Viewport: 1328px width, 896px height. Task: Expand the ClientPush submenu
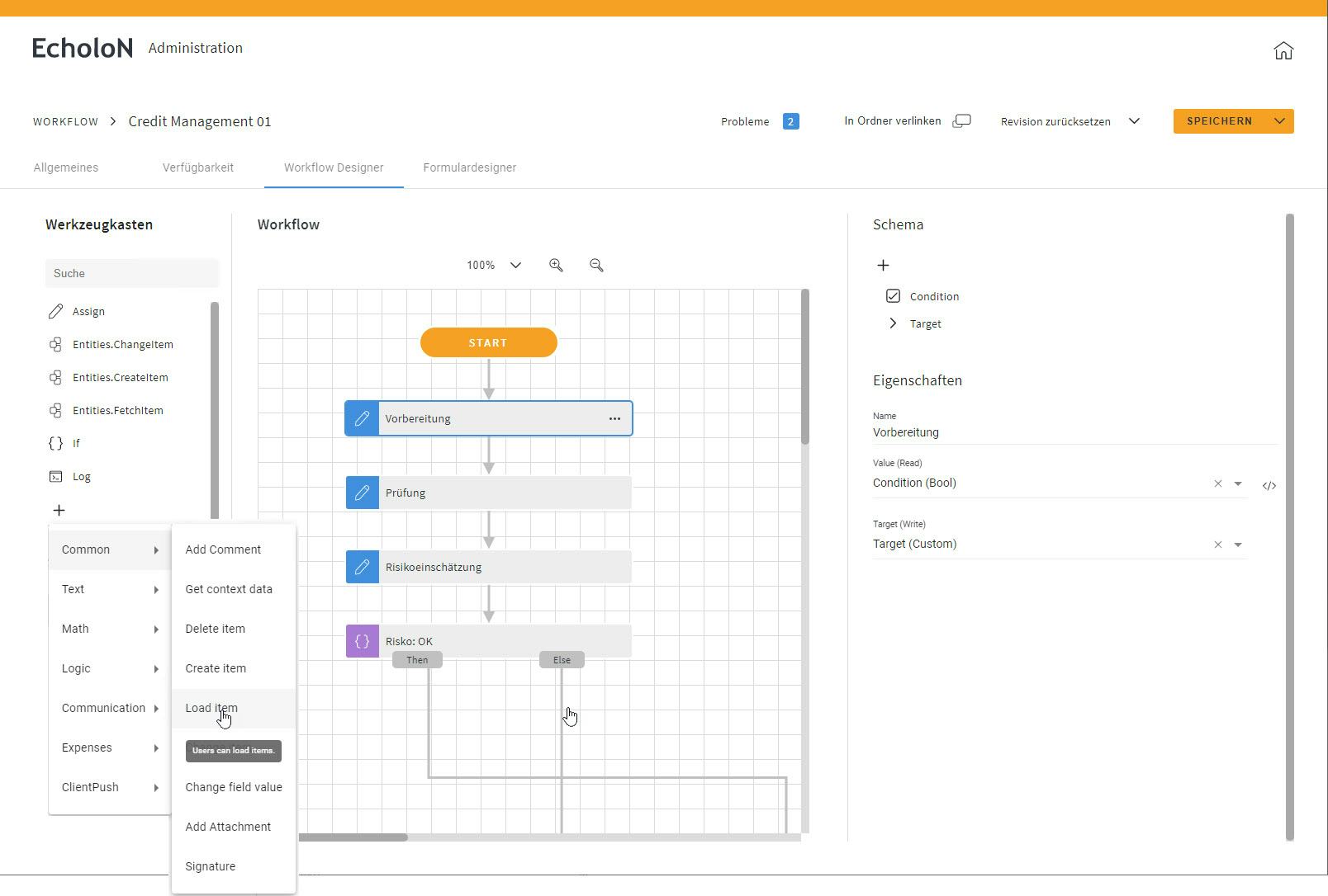(x=110, y=787)
